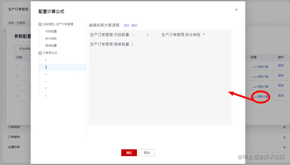The width and height of the screenshot is (290, 165).
Task: Click the 生产订单管理.拆分单数 token in the formula
Action: 181,35
